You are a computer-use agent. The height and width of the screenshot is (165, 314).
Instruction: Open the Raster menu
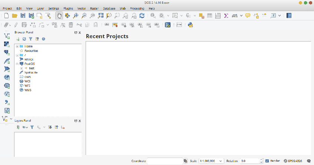[x=94, y=9]
